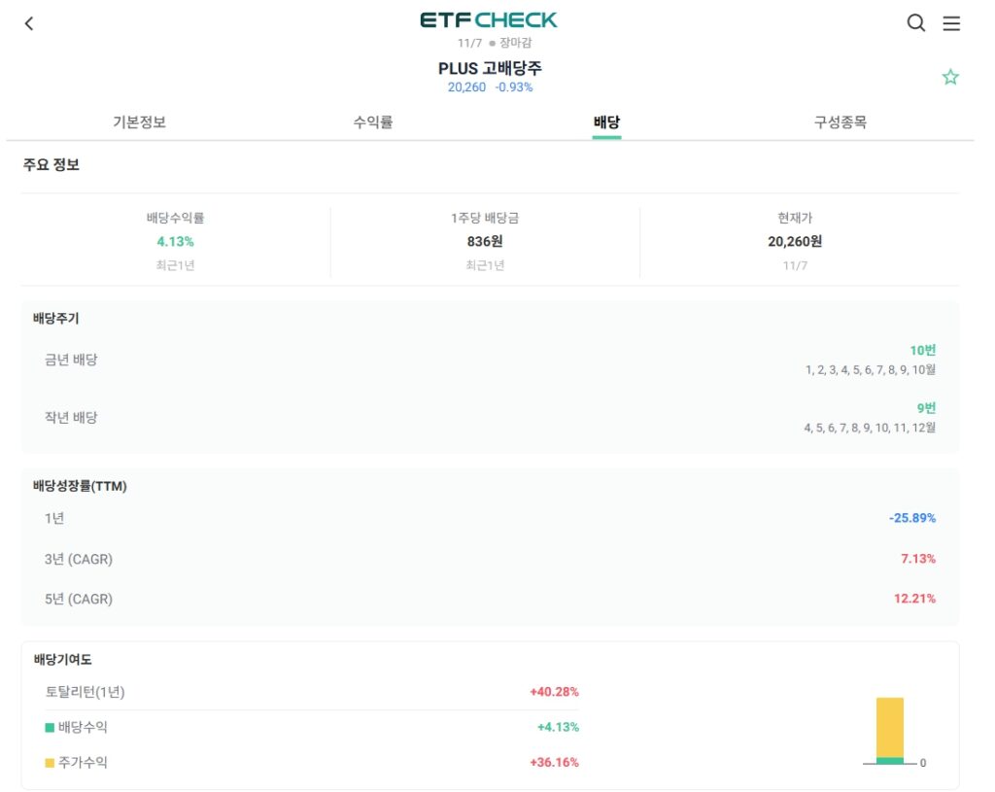Click months list 4, 5, 6, 7, 8, 9, 10, 11, 12월
Screen dimensions: 995x792
(x=870, y=428)
